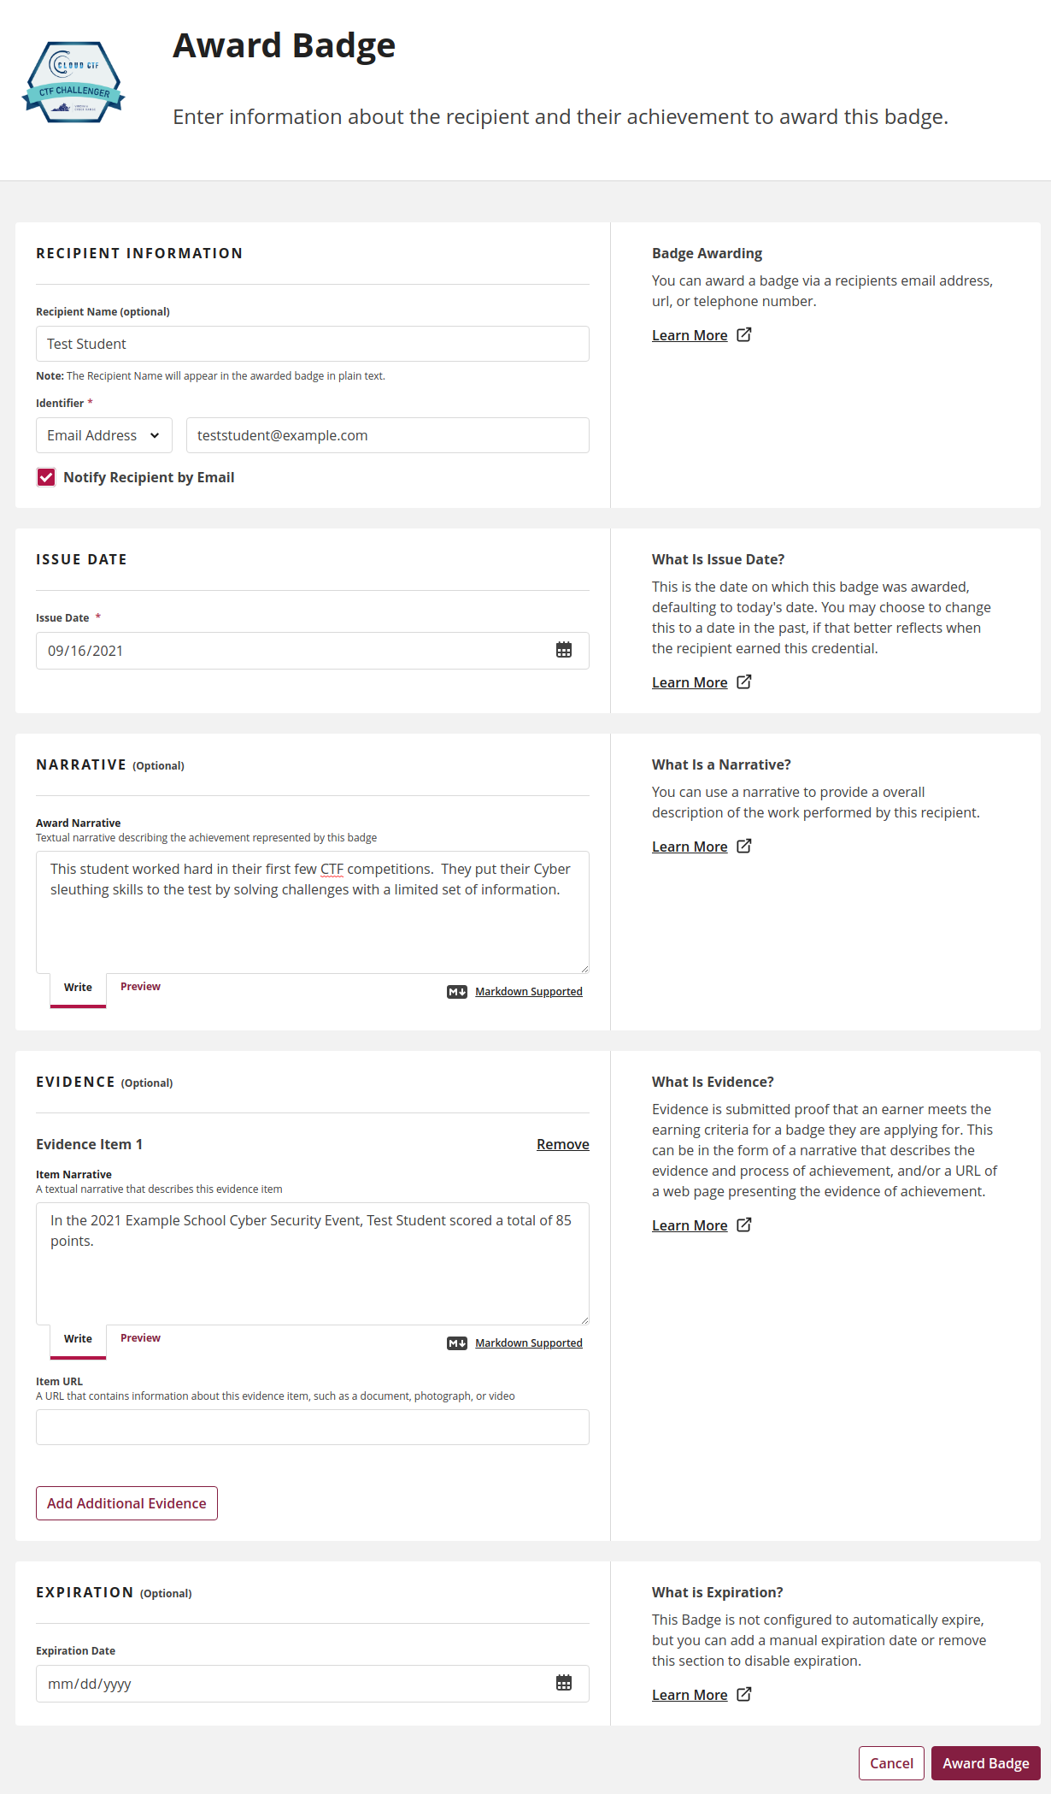Click the CTF Challenger badge image
This screenshot has height=1794, width=1051.
coord(73,82)
